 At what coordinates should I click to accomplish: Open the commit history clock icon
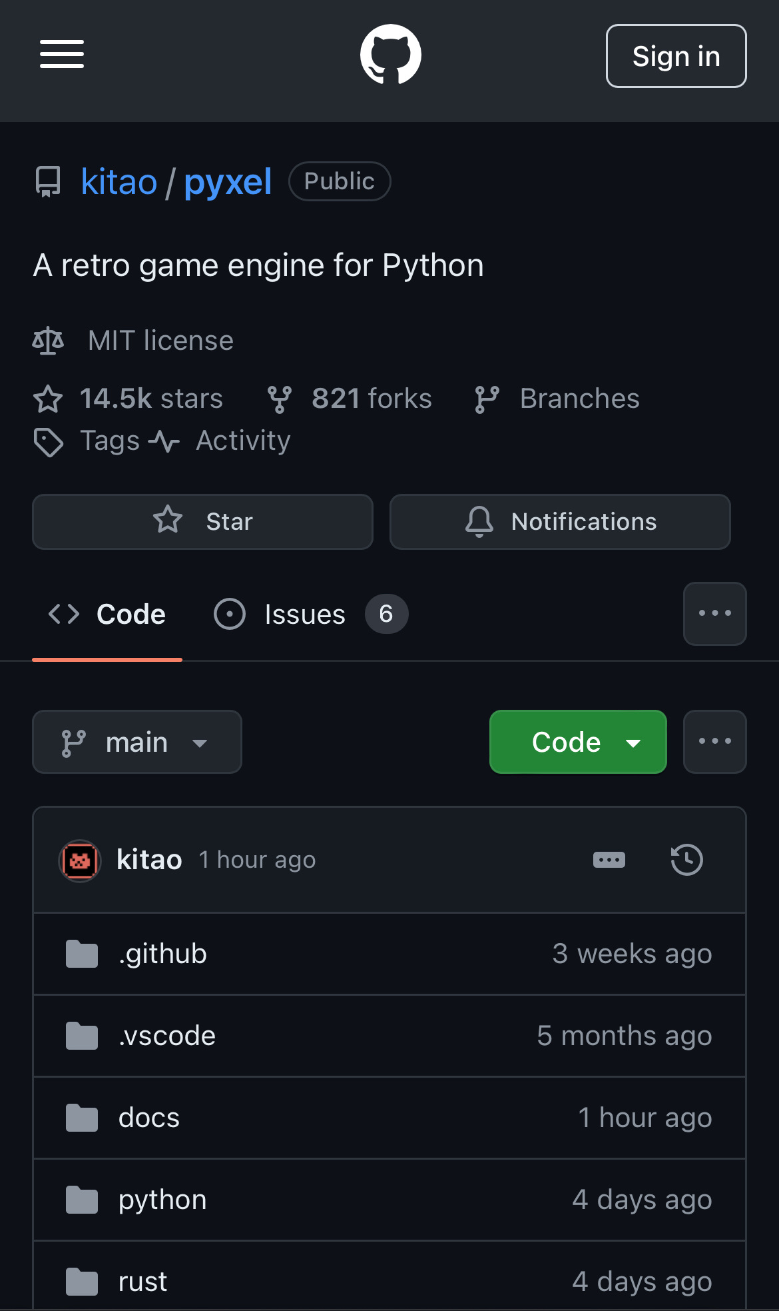(686, 859)
